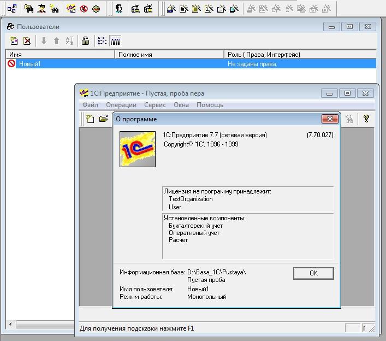Click the new document icon in 1С:Предприятие toolbar
Screen dimensions: 386x341
pyautogui.click(x=91, y=119)
